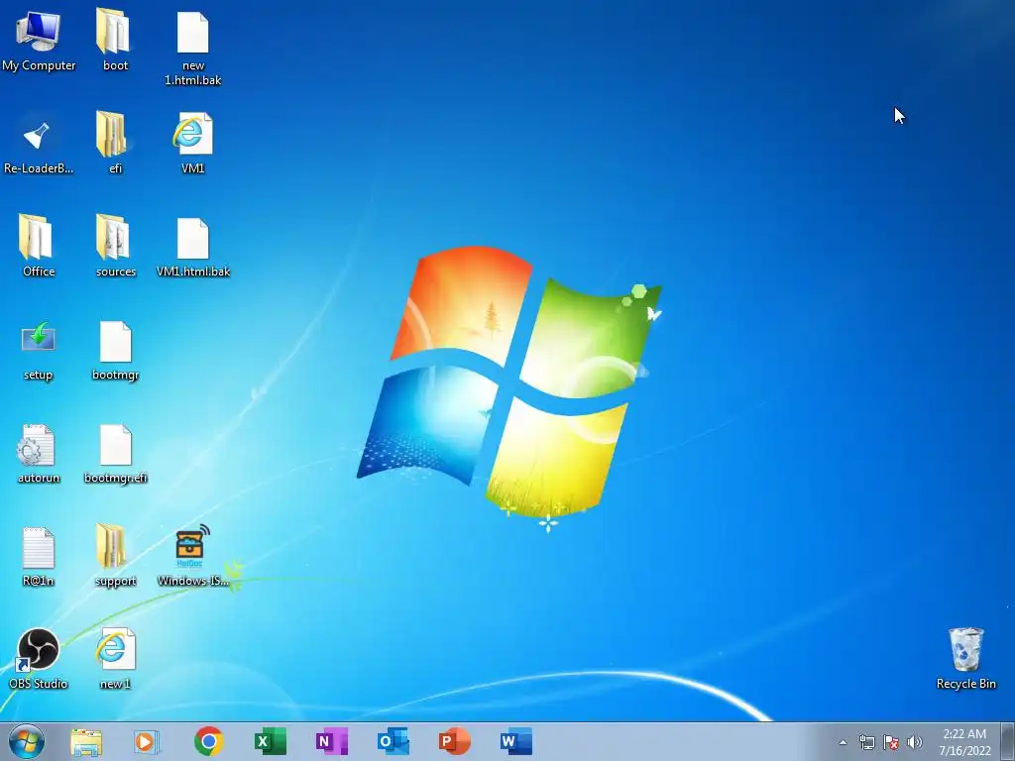Open the Windows Start menu orb
The image size is (1015, 761).
pos(27,741)
